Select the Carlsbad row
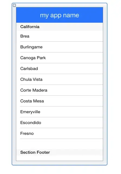Image resolution: width=121 pixels, height=174 pixels. 60,69
